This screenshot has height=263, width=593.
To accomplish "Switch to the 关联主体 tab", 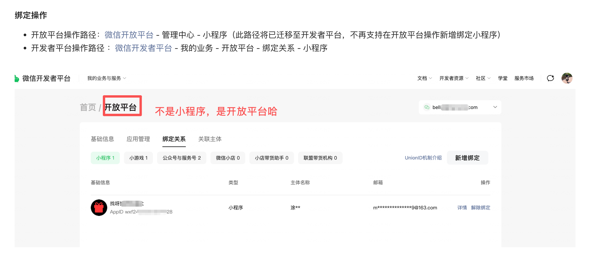I will pyautogui.click(x=210, y=139).
